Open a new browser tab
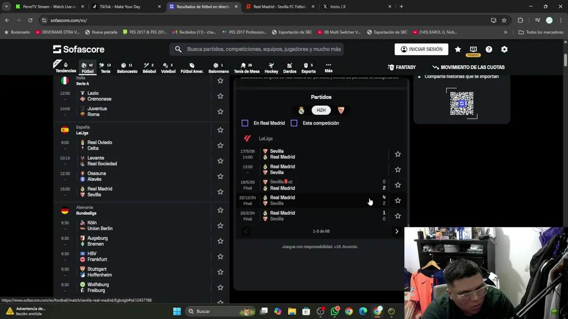Viewport: 568px width, 319px height. click(x=401, y=7)
